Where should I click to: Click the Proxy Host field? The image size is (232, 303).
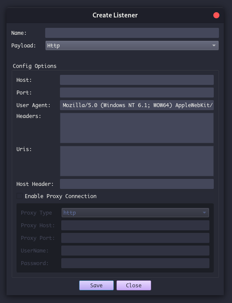click(x=135, y=226)
